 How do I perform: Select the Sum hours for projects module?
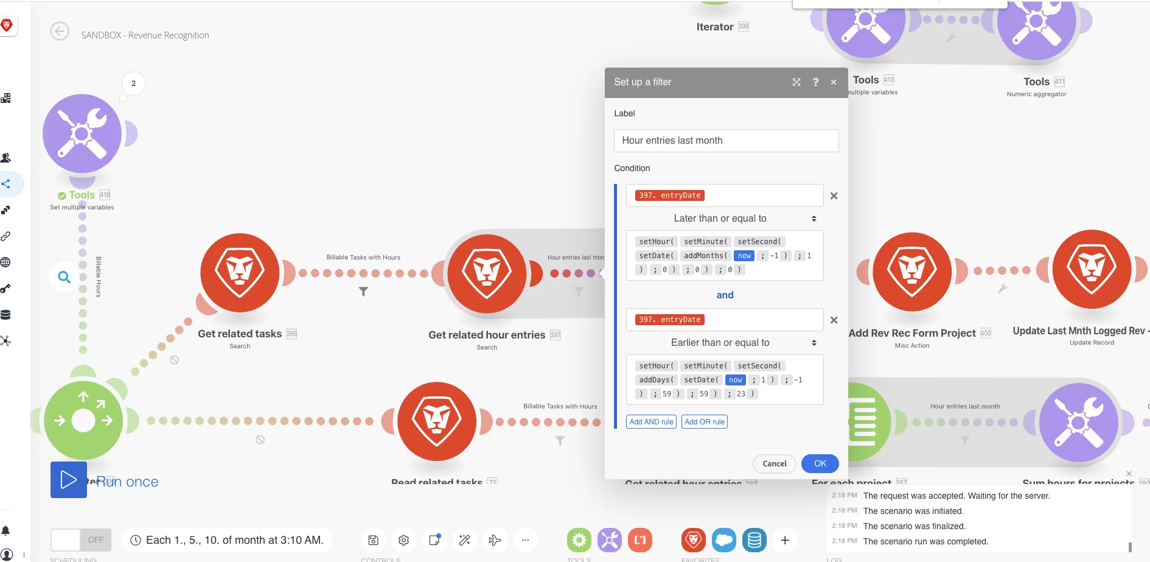(1078, 422)
